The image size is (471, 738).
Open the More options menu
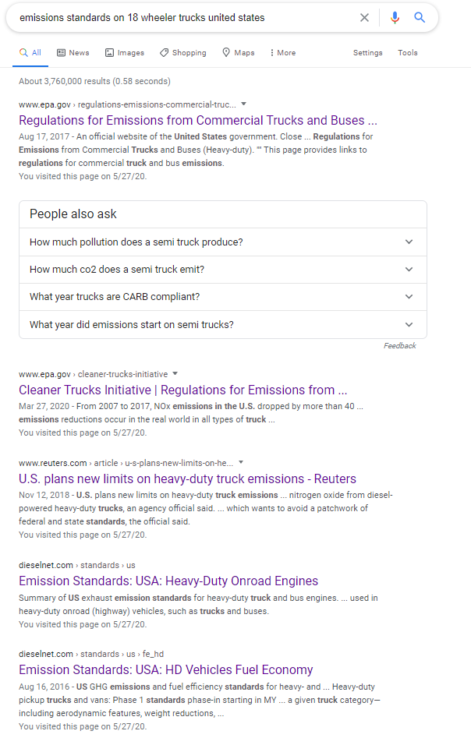[x=282, y=53]
